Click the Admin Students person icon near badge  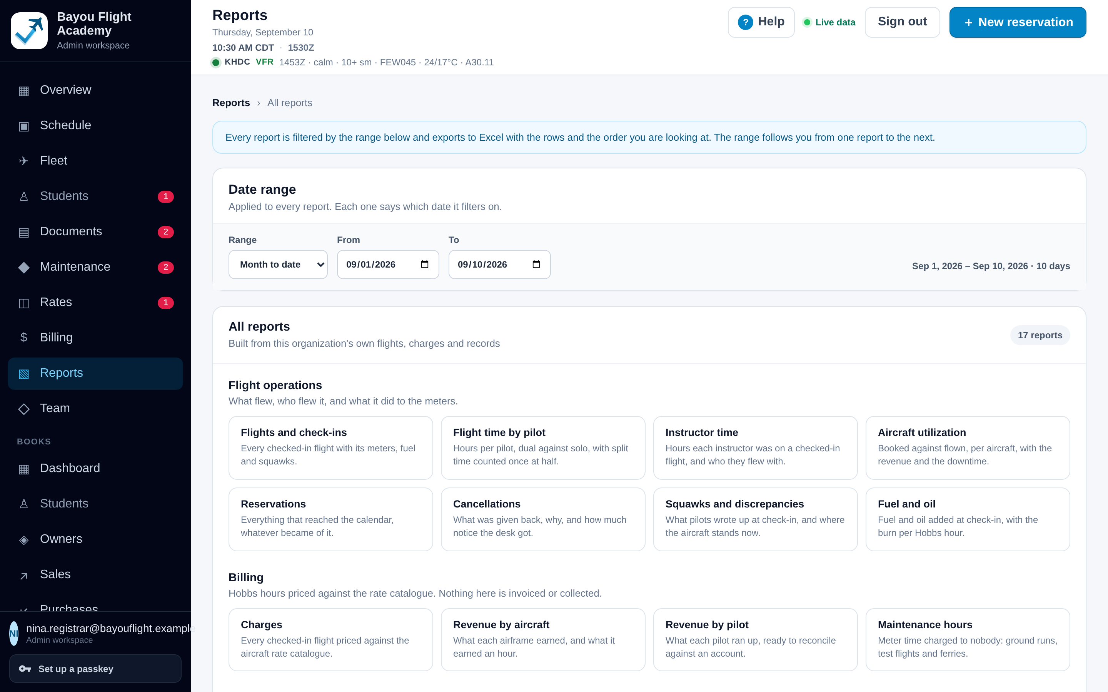tap(24, 196)
